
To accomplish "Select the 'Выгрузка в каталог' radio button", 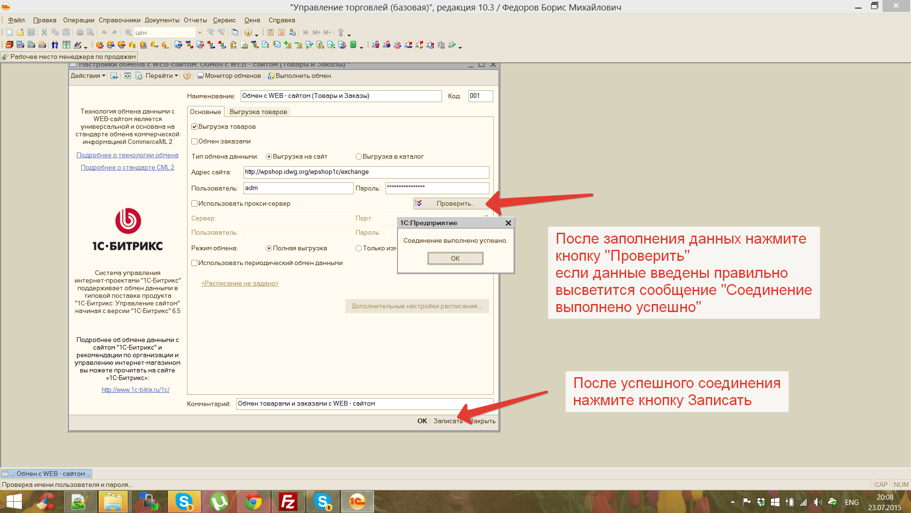I will 358,156.
